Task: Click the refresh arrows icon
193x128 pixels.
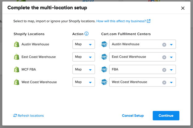Action: coord(15,115)
